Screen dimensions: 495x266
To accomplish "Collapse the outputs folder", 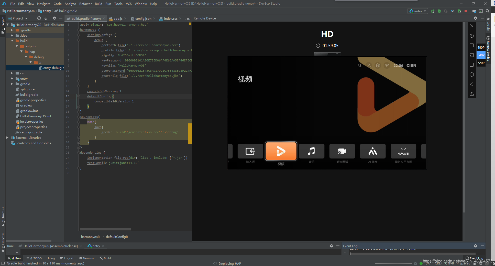I will coord(17,46).
